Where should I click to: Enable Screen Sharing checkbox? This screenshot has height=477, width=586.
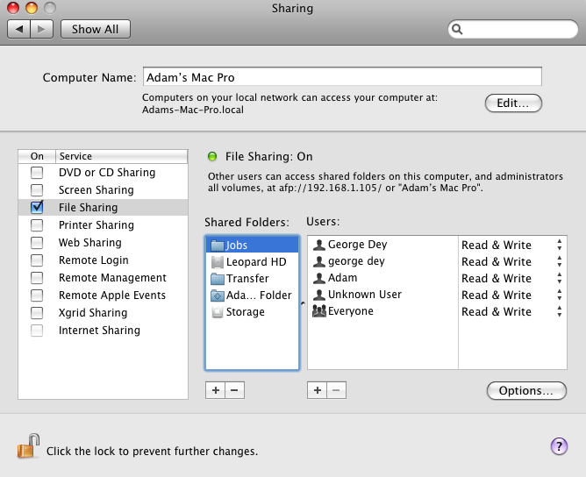pos(37,190)
